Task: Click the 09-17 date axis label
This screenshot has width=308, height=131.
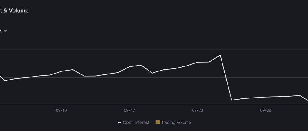Action: point(129,111)
